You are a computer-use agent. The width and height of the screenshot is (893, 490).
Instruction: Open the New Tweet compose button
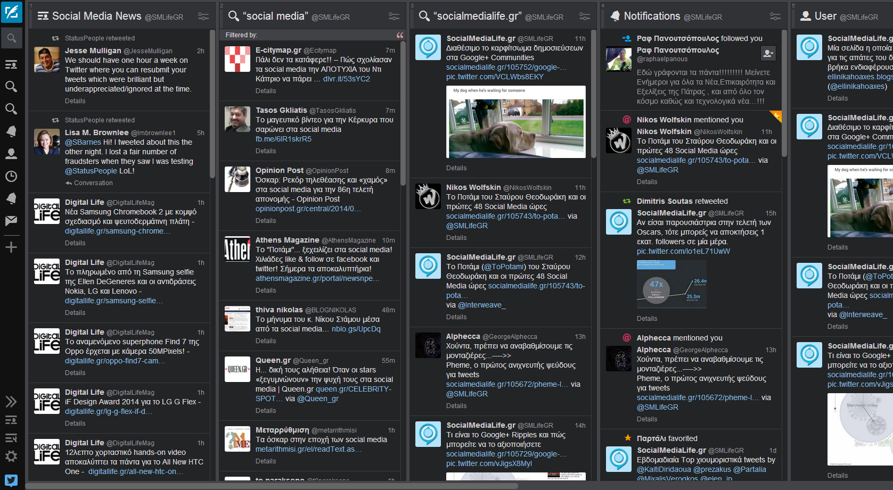[11, 12]
